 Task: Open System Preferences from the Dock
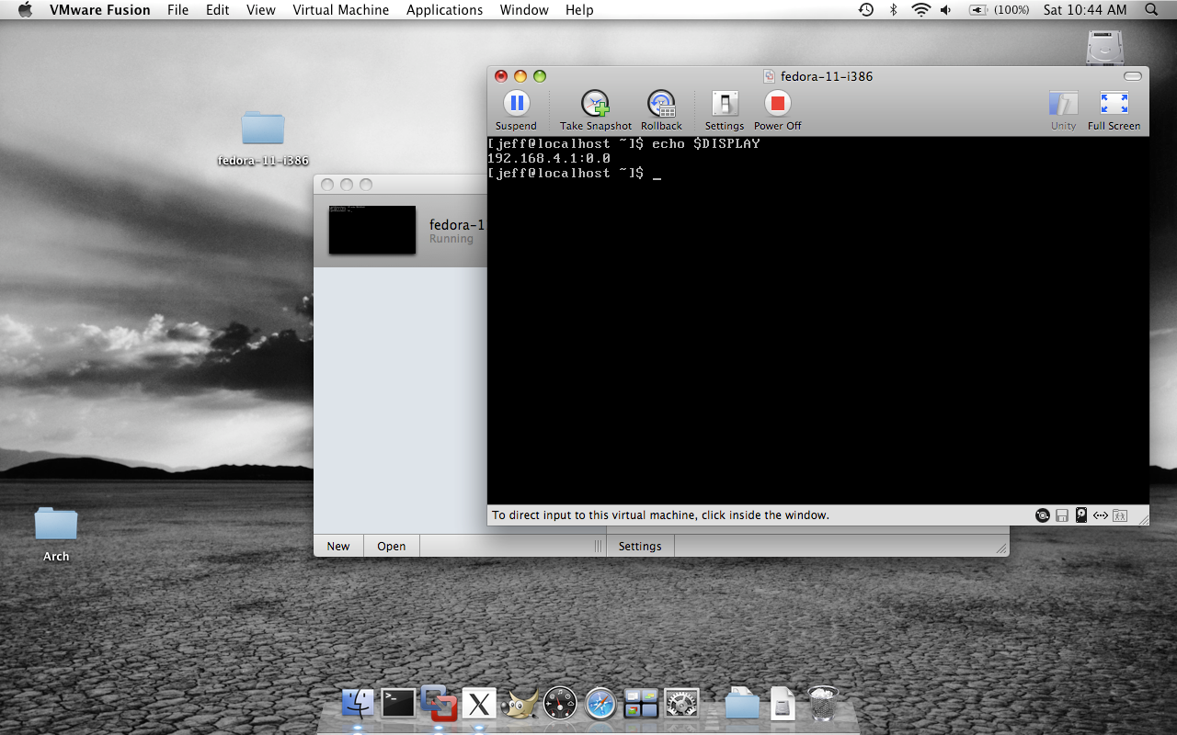tap(681, 704)
